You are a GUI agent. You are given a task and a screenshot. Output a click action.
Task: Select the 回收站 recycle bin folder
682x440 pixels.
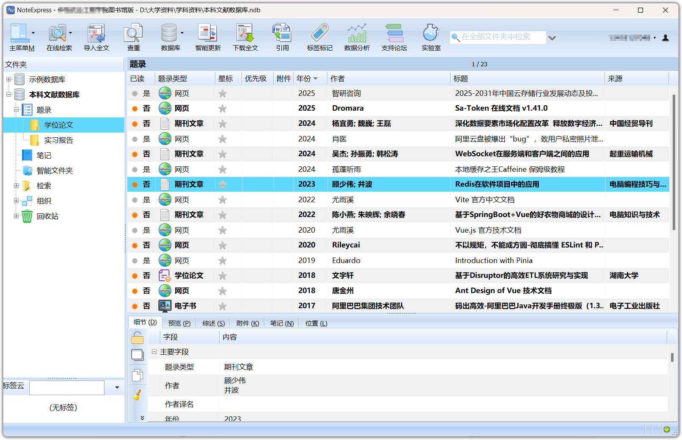tap(47, 216)
